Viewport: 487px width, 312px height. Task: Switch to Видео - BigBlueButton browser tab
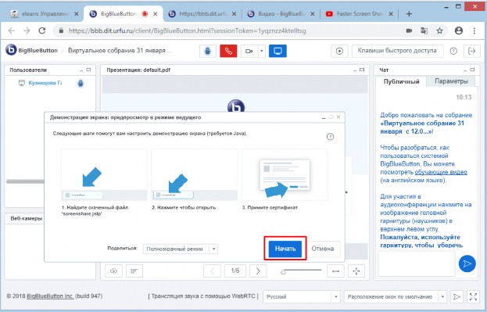click(281, 13)
